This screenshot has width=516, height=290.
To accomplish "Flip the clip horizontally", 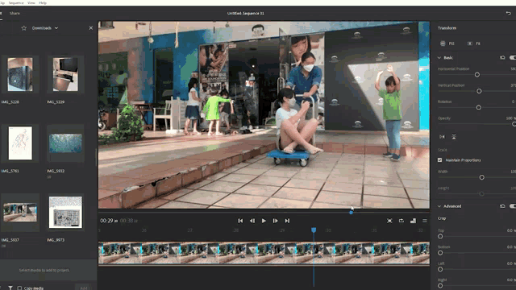I will (442, 137).
